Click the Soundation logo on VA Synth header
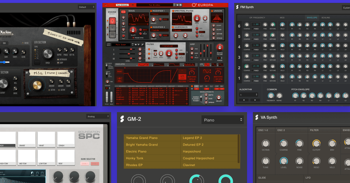This screenshot has width=350, height=183. coord(257,117)
